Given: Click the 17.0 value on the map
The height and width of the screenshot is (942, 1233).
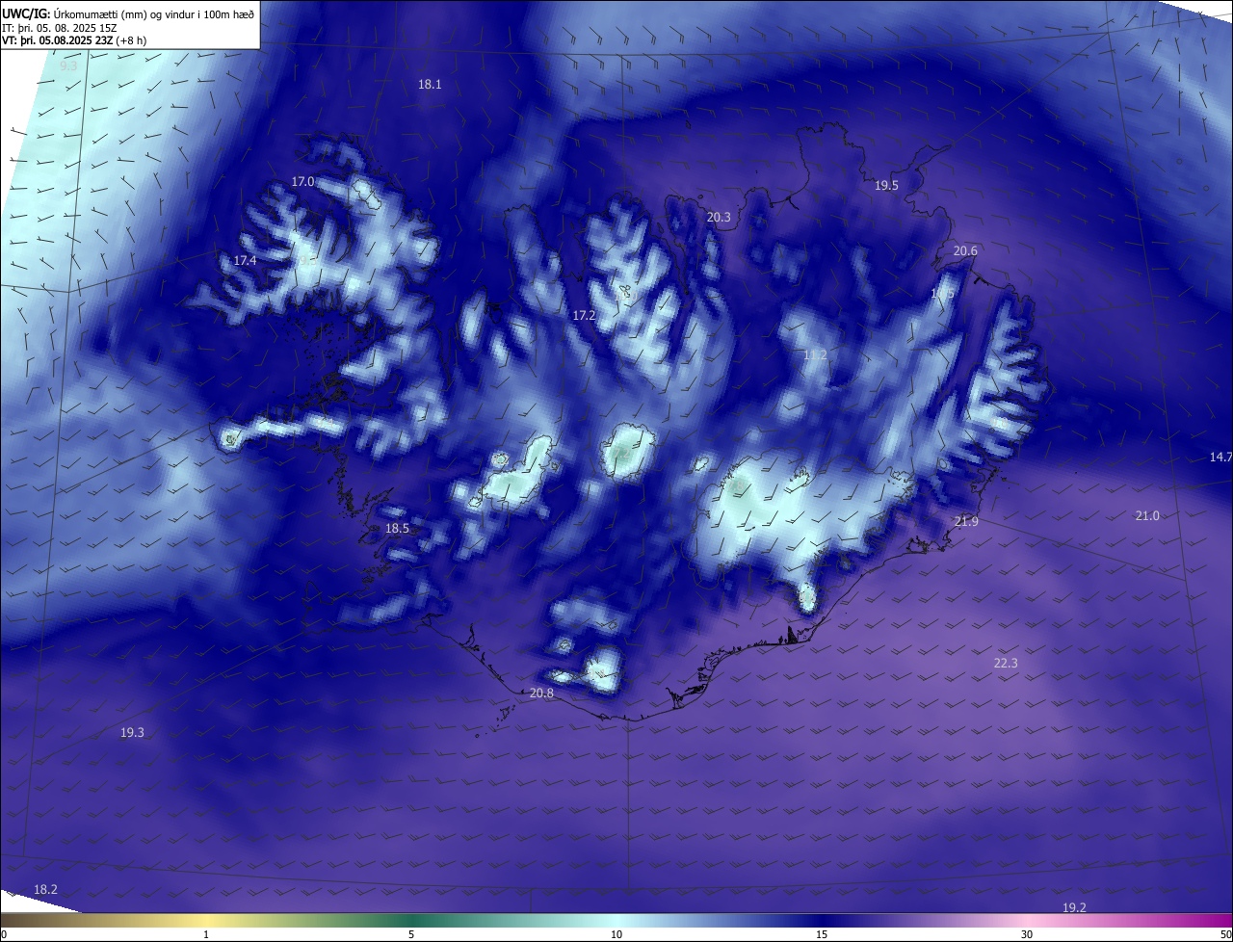Looking at the screenshot, I should click(302, 181).
